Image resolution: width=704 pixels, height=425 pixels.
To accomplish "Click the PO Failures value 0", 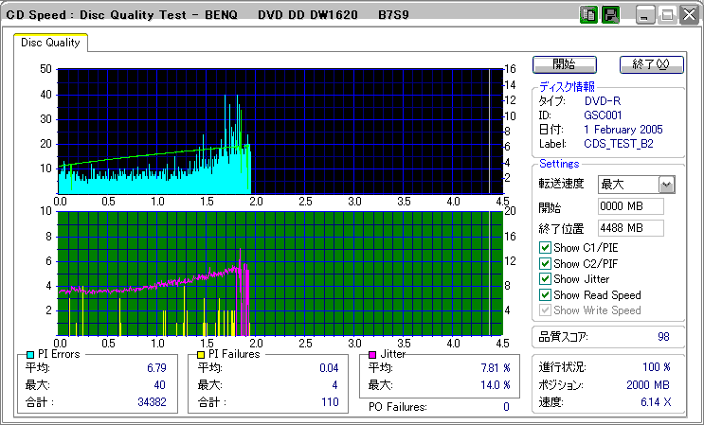I will (x=506, y=407).
